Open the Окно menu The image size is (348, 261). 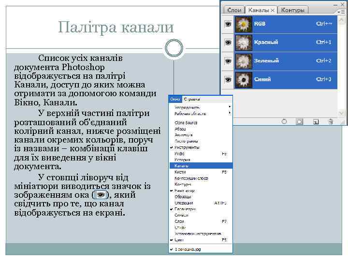[175, 99]
